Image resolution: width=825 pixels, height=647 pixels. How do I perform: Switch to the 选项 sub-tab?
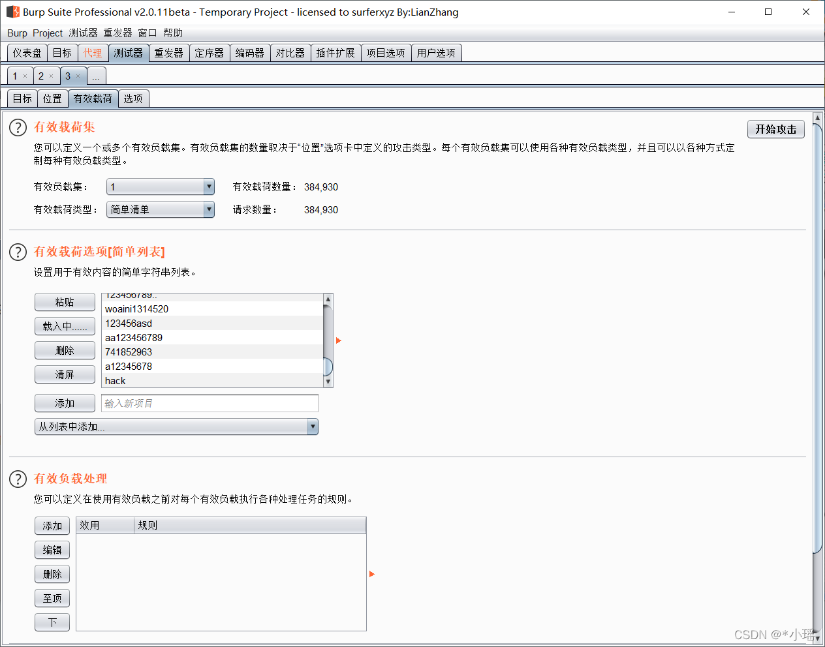click(x=133, y=98)
